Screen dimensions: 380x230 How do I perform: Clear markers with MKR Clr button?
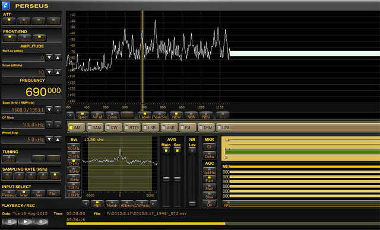(210, 146)
